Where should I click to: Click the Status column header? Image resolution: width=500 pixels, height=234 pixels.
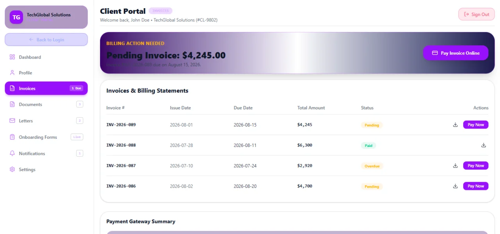tap(367, 108)
